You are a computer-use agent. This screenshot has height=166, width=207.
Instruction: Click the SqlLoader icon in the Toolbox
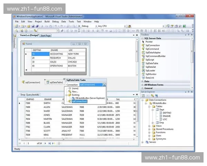[x=143, y=71]
